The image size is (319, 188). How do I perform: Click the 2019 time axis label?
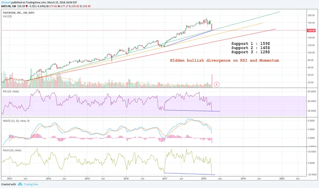pos(243,179)
